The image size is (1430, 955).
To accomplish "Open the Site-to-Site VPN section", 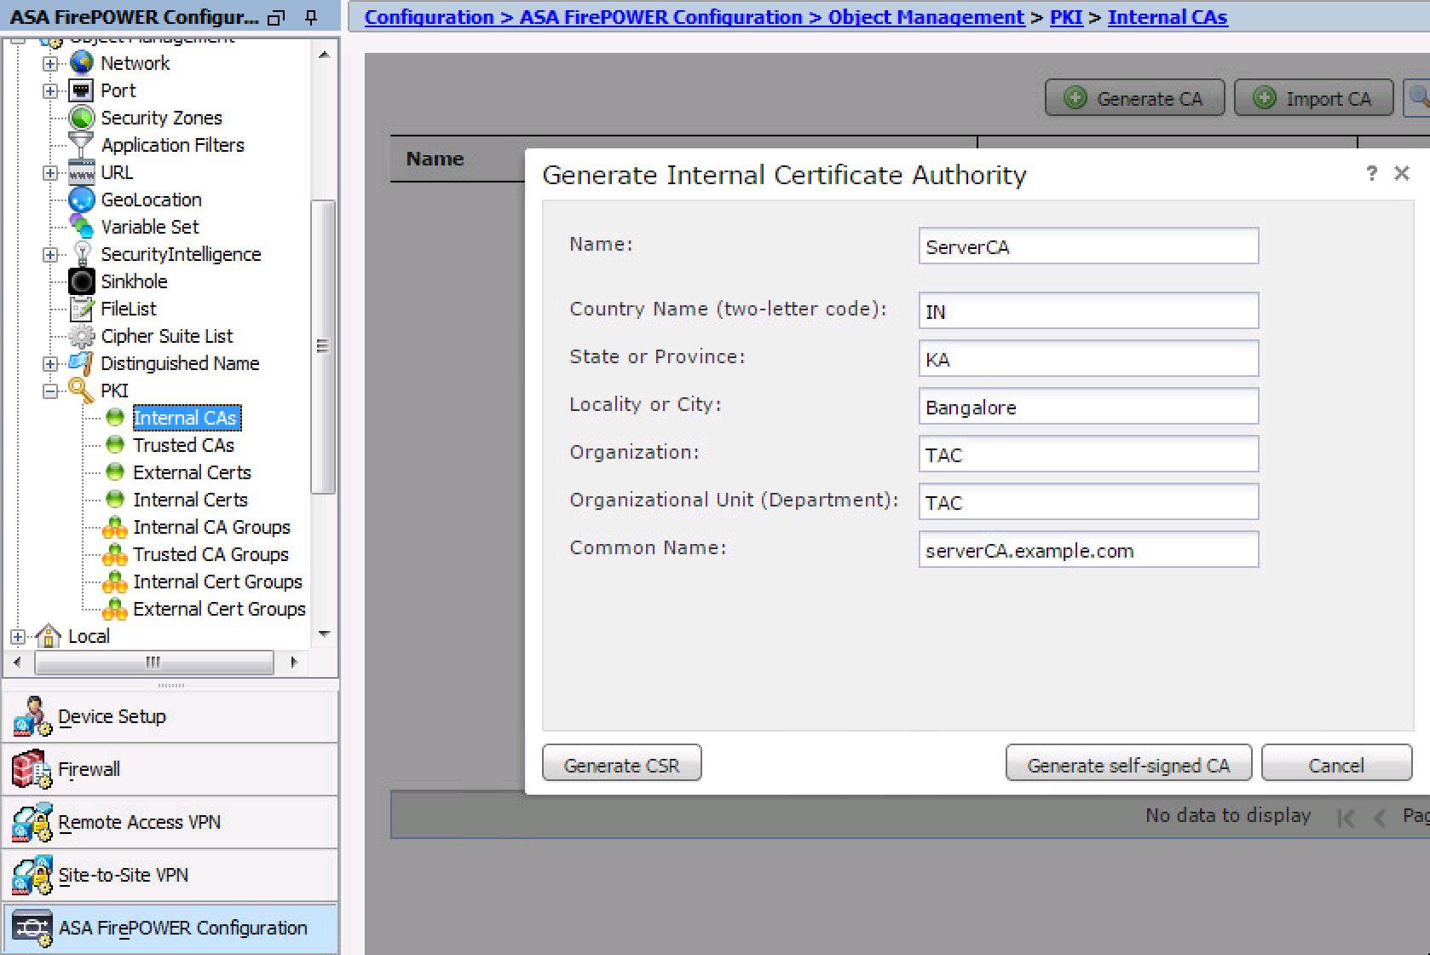I will pyautogui.click(x=170, y=876).
